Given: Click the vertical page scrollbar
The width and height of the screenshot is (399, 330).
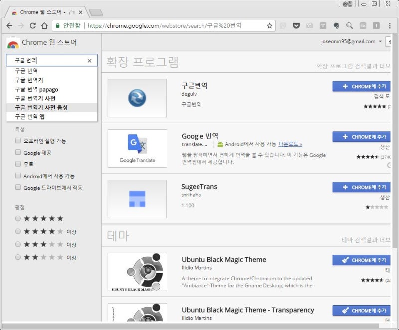Looking at the screenshot, I should tap(395, 141).
